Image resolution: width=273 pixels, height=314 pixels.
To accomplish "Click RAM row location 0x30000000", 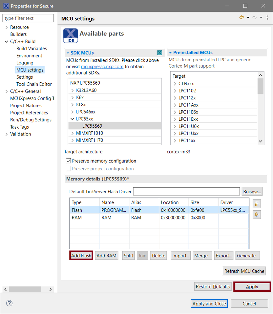I will point(173,218).
